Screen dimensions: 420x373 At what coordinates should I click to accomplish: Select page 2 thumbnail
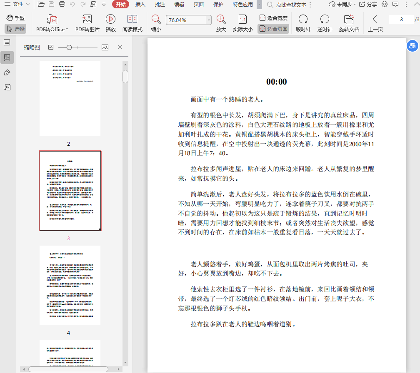[70, 98]
